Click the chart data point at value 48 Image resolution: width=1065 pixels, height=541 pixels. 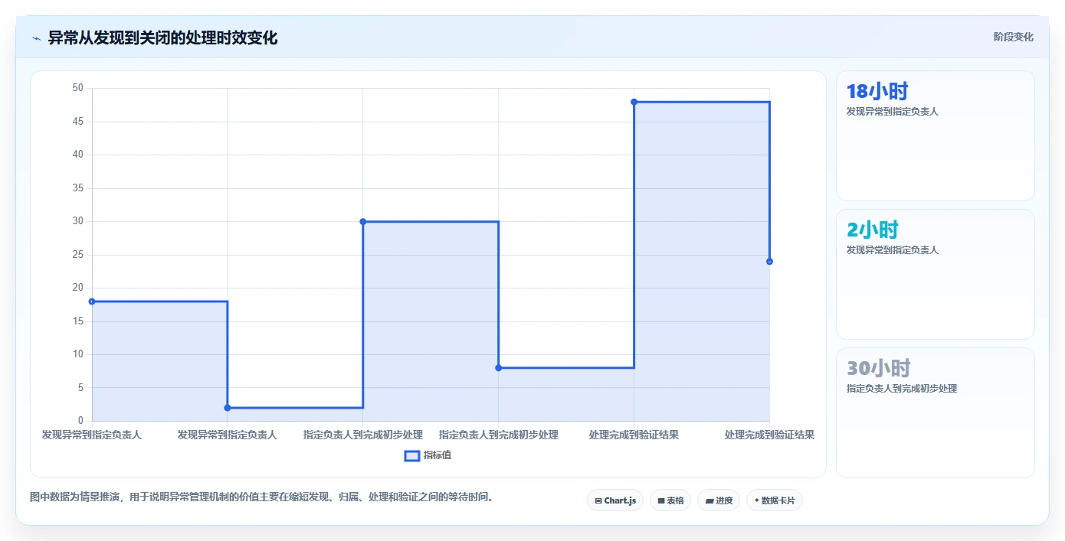pos(634,102)
